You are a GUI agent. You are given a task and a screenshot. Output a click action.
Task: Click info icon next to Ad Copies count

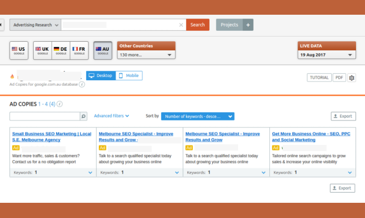tap(60, 104)
